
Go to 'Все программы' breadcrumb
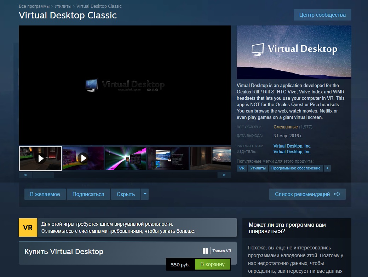coord(34,6)
